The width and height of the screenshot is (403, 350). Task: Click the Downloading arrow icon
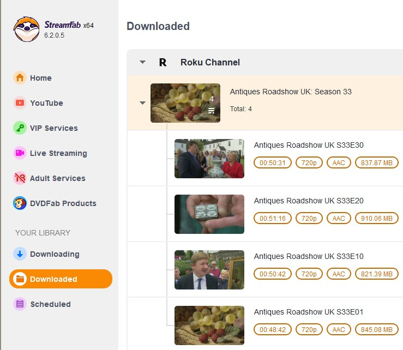pyautogui.click(x=20, y=254)
